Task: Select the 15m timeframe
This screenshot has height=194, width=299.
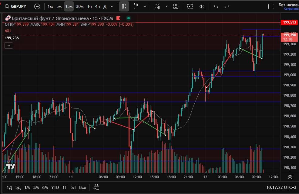Action: point(69,6)
